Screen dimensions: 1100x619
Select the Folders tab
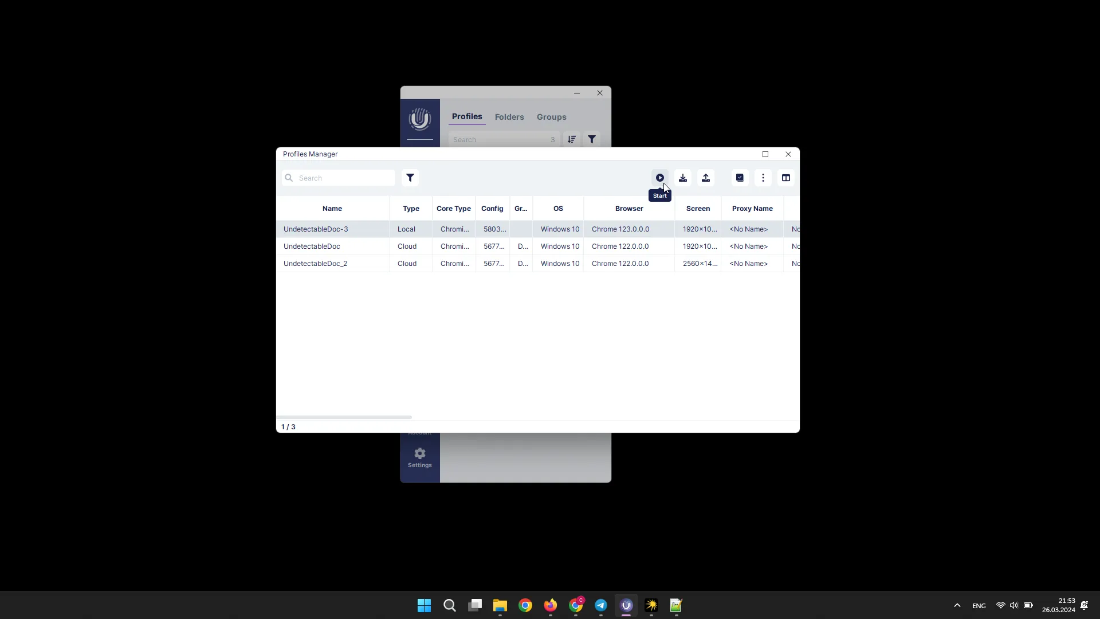509,116
